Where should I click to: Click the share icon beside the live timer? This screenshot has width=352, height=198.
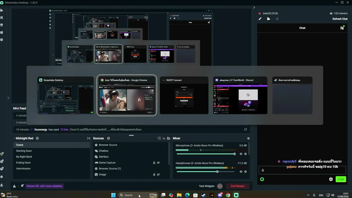277,19
